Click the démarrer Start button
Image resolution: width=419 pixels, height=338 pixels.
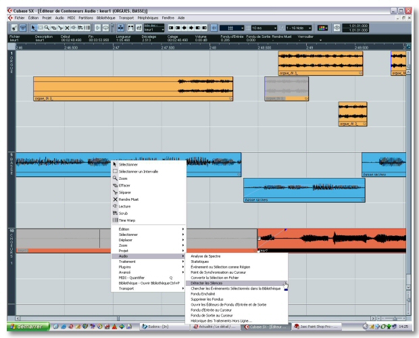[28, 327]
